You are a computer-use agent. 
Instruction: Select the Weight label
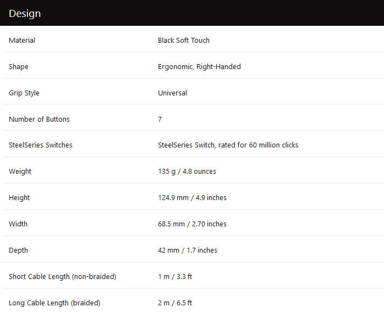20,171
